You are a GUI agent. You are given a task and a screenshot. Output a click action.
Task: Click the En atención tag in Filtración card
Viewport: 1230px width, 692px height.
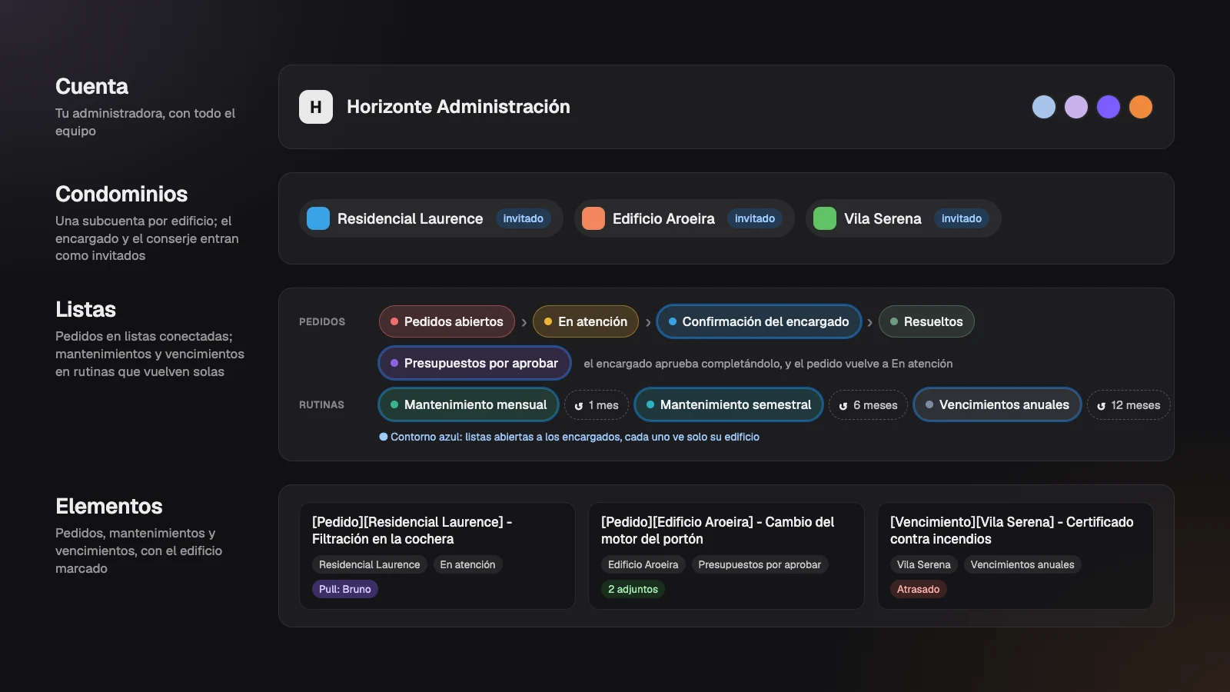pyautogui.click(x=467, y=564)
